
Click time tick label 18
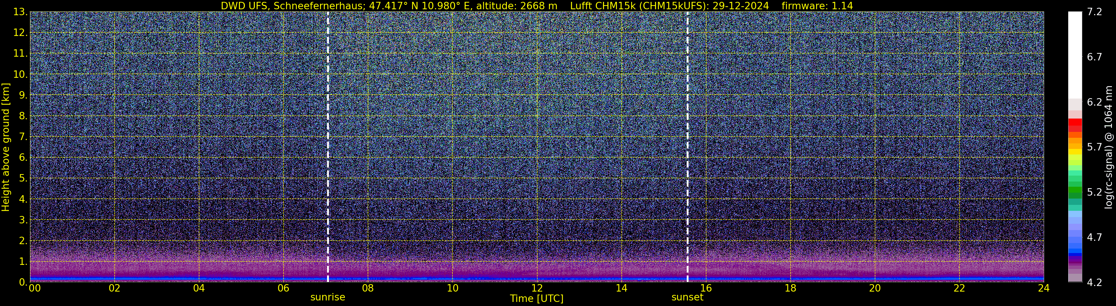(790, 288)
